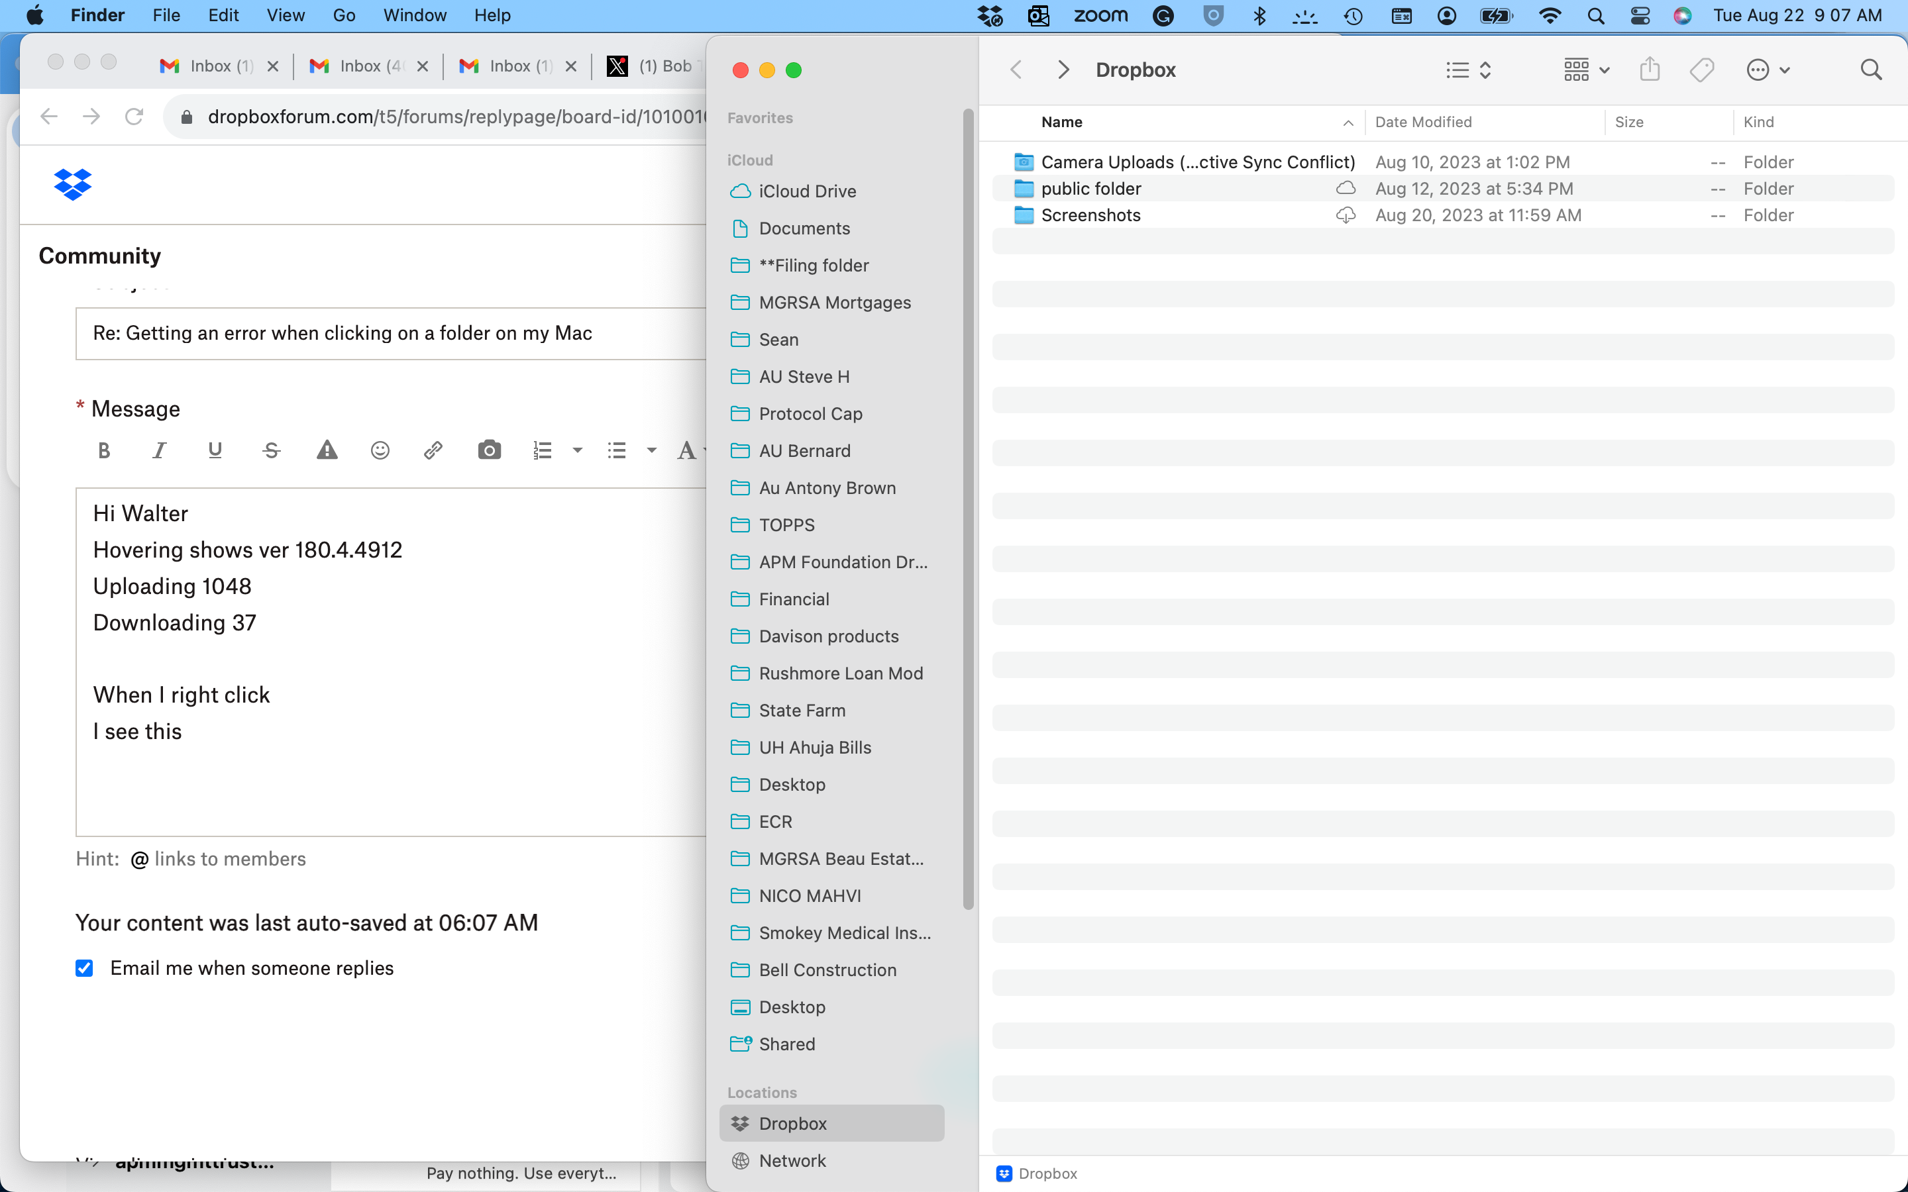This screenshot has height=1192, width=1908.
Task: Insert bulleted list in message editor
Action: 617,450
